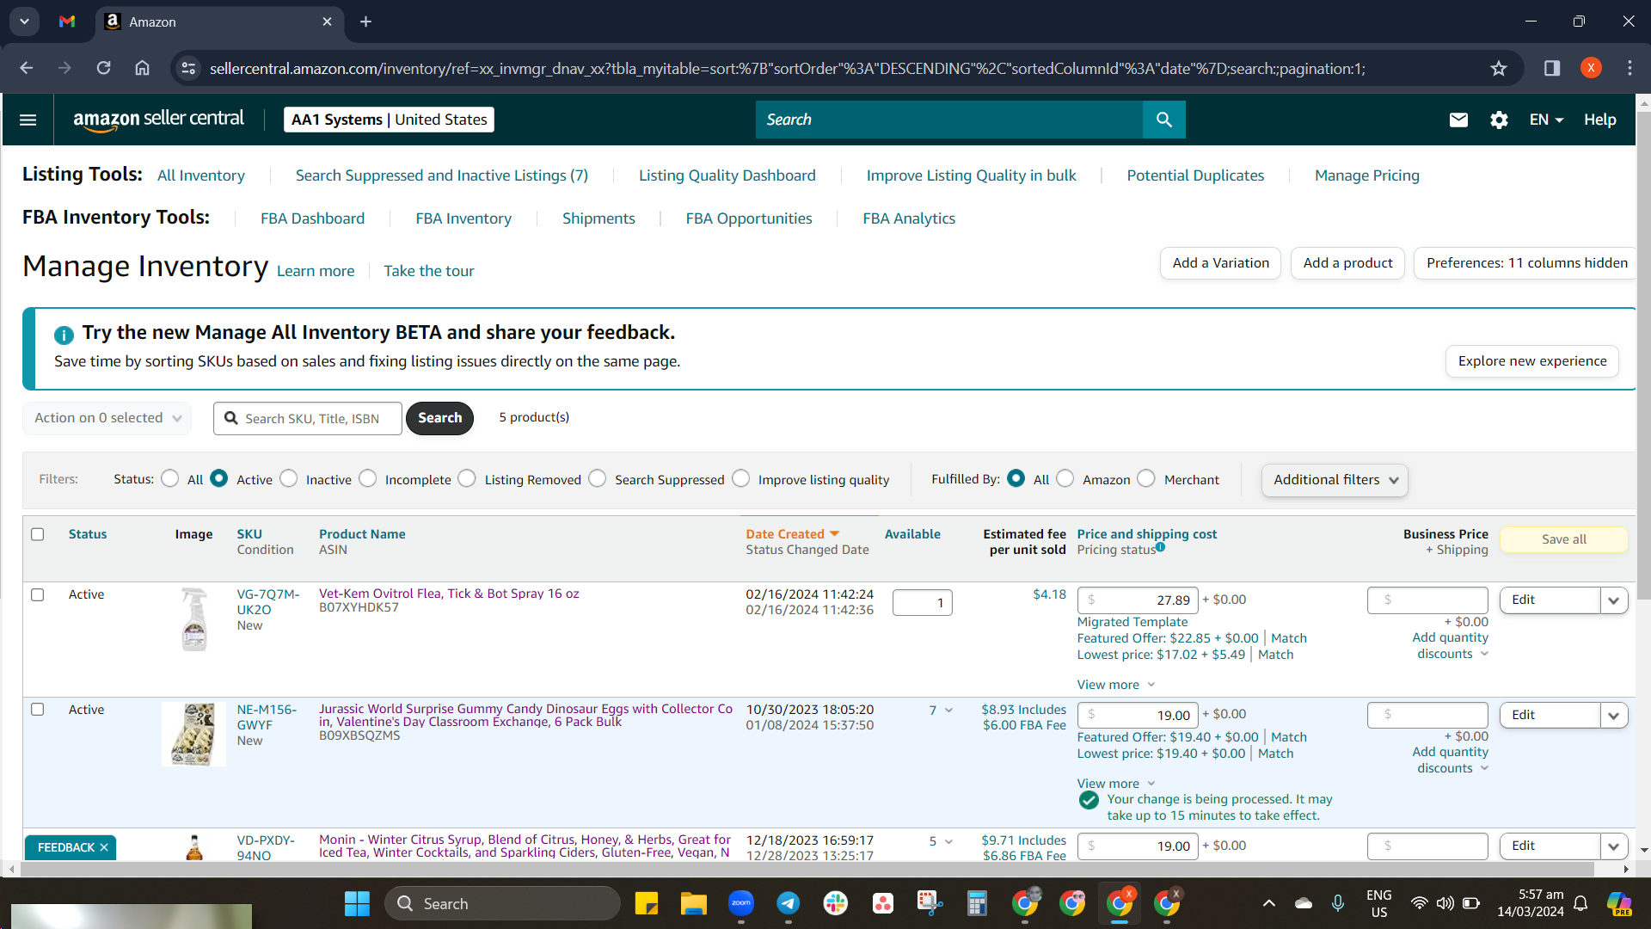Open the Action on 0 selected dropdown
Image resolution: width=1651 pixels, height=929 pixels.
[107, 418]
